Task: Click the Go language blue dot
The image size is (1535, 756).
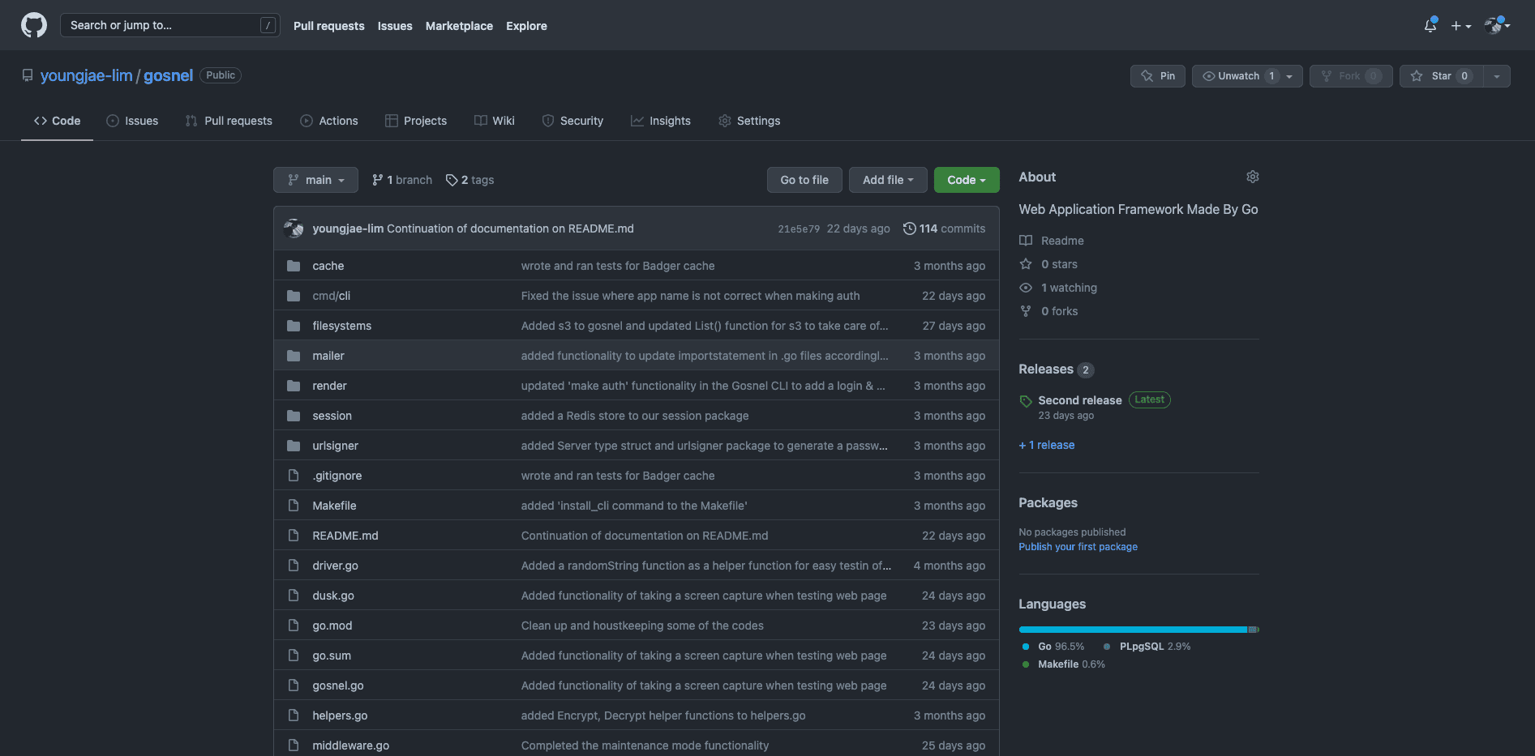Action: (1026, 647)
